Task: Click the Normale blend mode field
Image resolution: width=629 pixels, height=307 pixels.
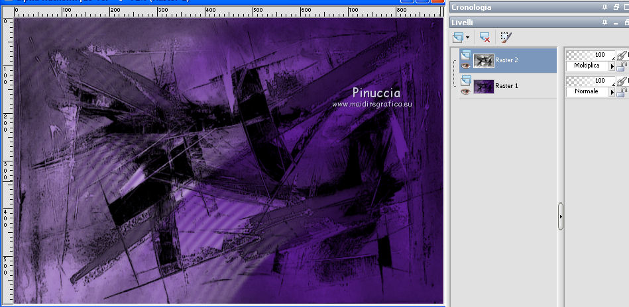Action: coord(588,91)
